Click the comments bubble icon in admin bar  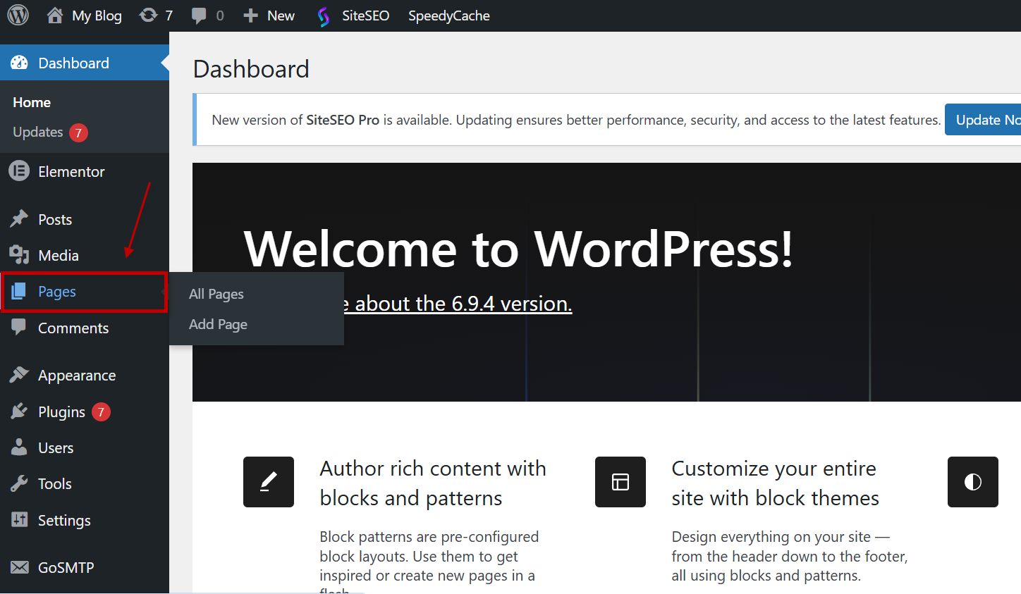click(200, 16)
